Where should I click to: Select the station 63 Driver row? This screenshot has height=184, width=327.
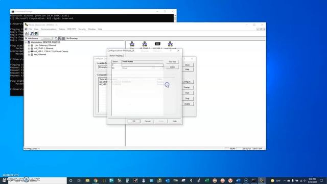tap(137, 68)
